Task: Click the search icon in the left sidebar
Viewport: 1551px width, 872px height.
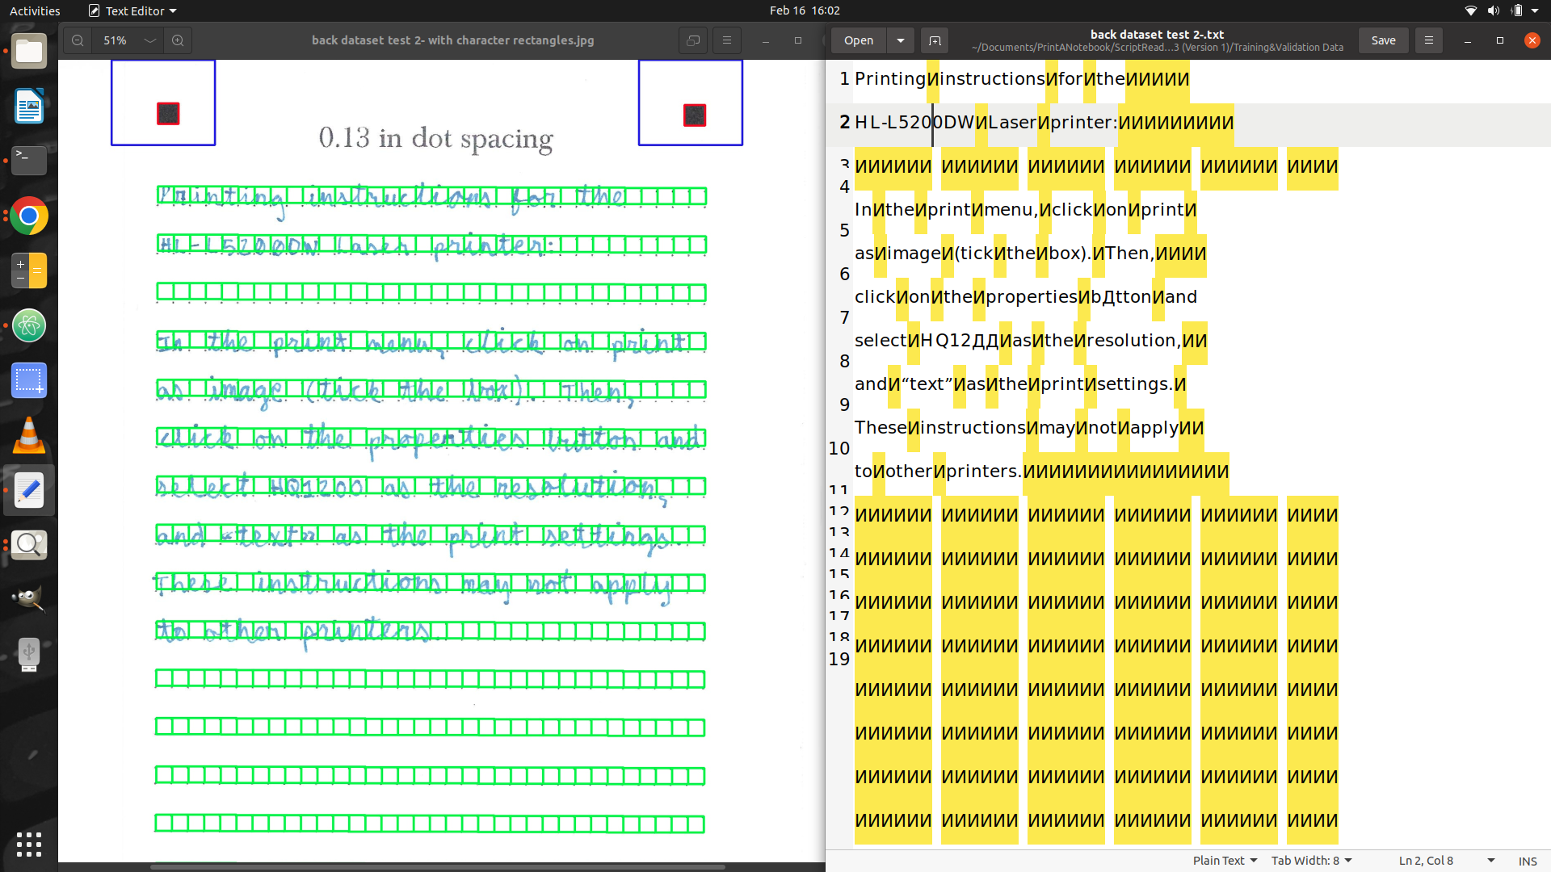Action: 29,543
